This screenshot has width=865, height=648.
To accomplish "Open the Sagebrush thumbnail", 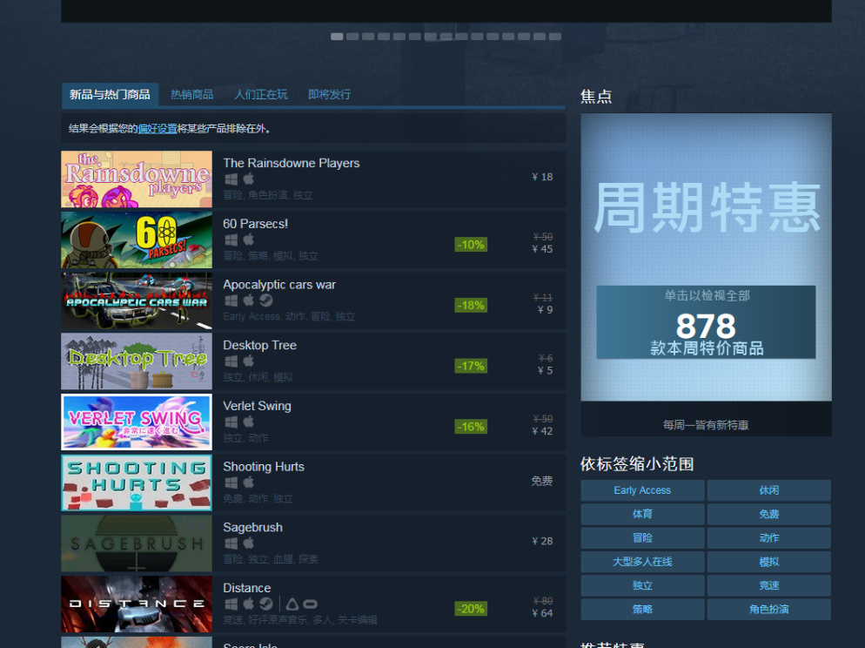I will coord(137,543).
